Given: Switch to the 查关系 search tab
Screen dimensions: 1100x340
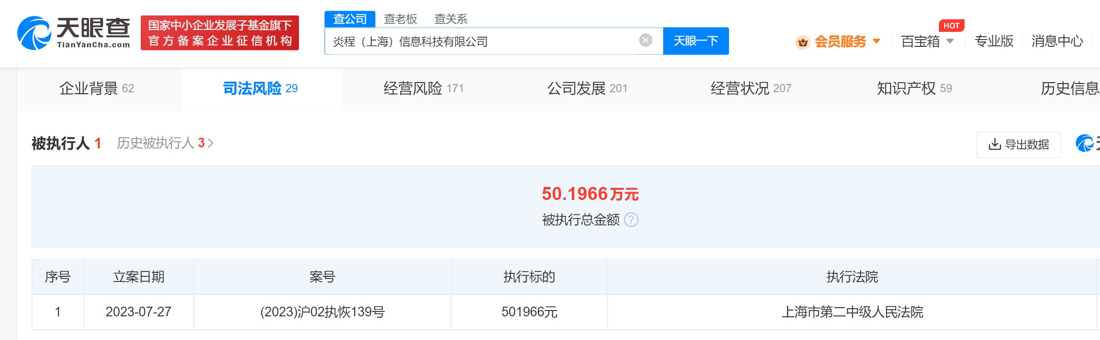Looking at the screenshot, I should (451, 19).
